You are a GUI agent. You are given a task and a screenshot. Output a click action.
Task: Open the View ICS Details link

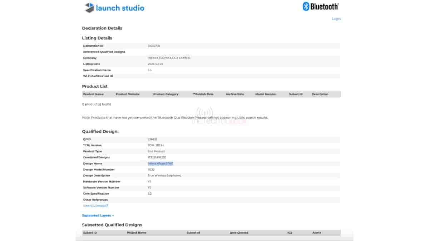[94, 206]
